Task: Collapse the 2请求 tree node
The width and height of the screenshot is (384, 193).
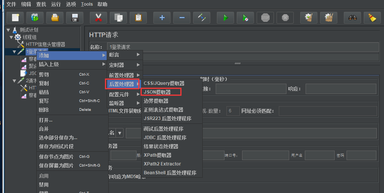Action: pyautogui.click(x=14, y=81)
